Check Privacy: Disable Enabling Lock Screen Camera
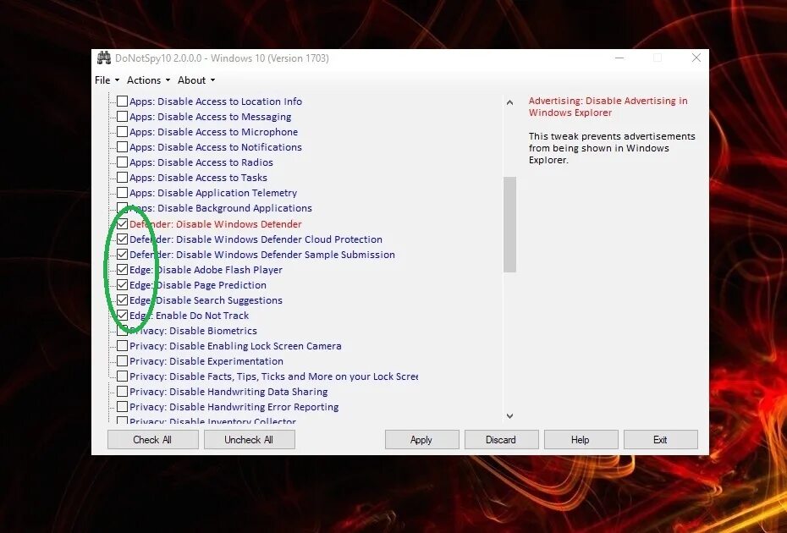The height and width of the screenshot is (533, 787). click(x=123, y=346)
